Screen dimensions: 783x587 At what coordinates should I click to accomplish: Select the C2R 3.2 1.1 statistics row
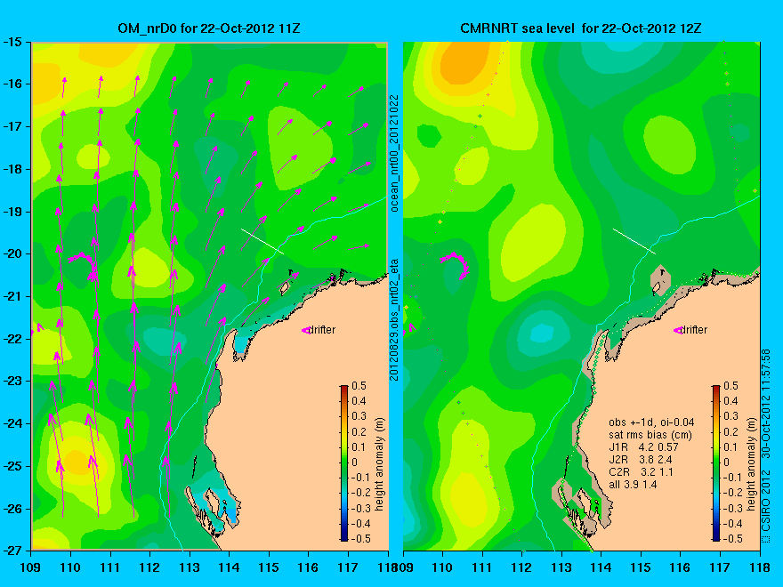(641, 472)
